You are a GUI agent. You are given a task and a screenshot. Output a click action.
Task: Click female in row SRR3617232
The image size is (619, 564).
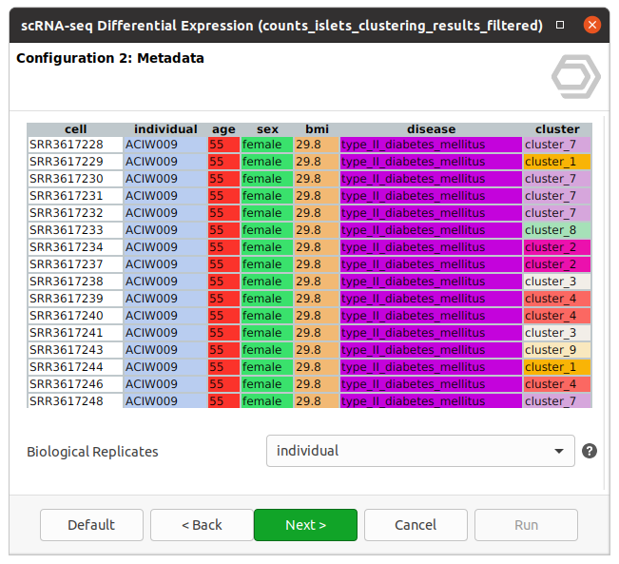[267, 213]
